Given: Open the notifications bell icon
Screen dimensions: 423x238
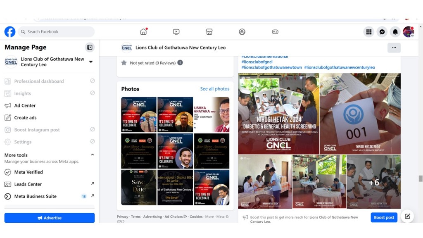Looking at the screenshot, I should [x=395, y=32].
